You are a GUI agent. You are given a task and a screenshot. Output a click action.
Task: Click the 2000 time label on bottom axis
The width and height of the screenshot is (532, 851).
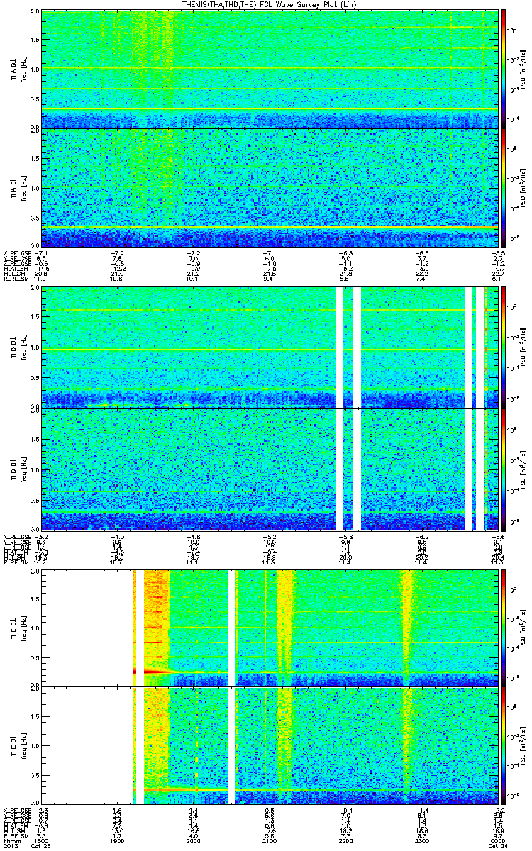[x=194, y=841]
